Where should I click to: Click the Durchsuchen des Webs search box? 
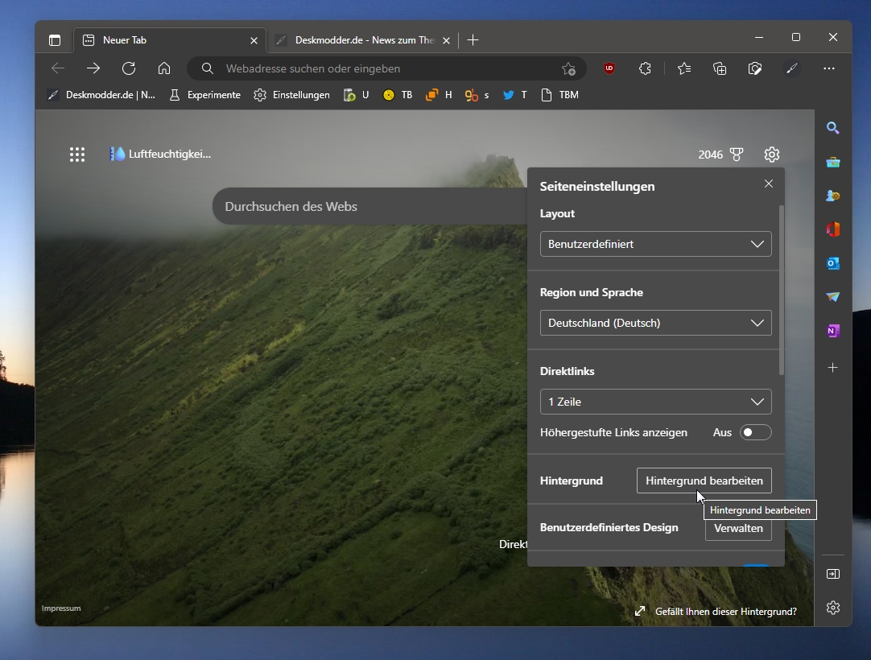coord(370,206)
